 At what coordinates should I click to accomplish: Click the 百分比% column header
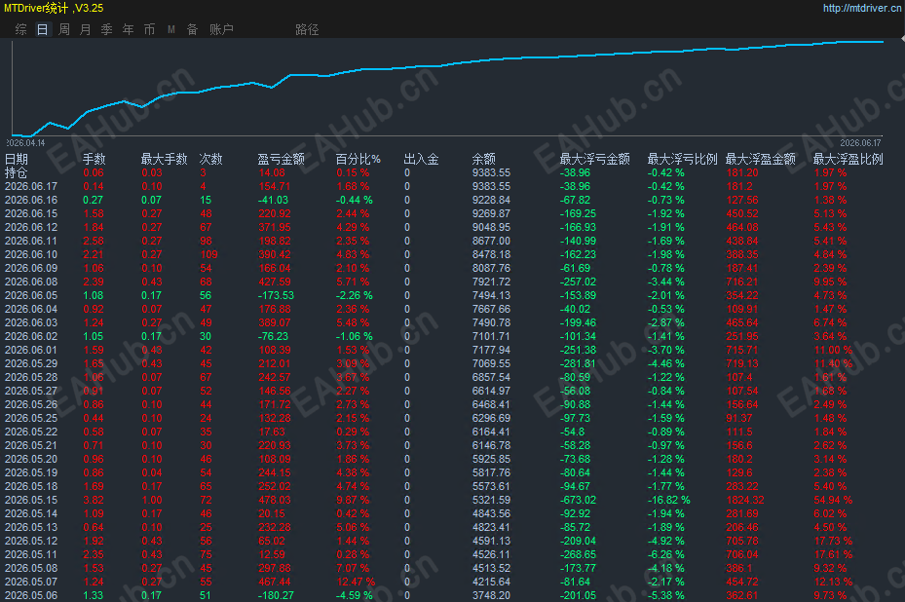click(x=358, y=160)
